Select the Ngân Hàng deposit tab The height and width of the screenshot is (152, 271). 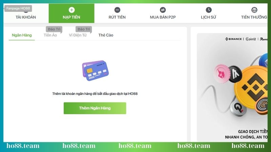click(22, 35)
